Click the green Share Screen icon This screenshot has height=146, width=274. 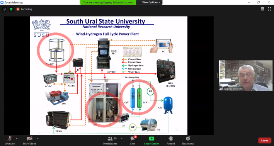(151, 139)
